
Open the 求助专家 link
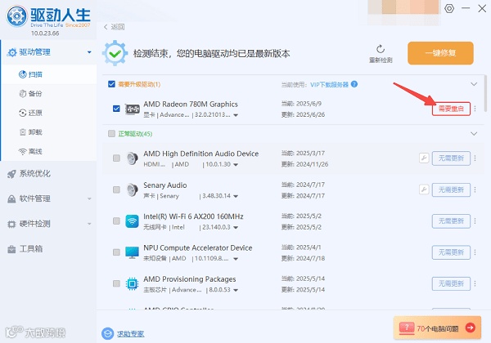tap(131, 334)
